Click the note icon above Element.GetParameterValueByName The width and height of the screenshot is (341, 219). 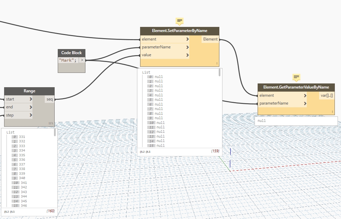pos(296,78)
